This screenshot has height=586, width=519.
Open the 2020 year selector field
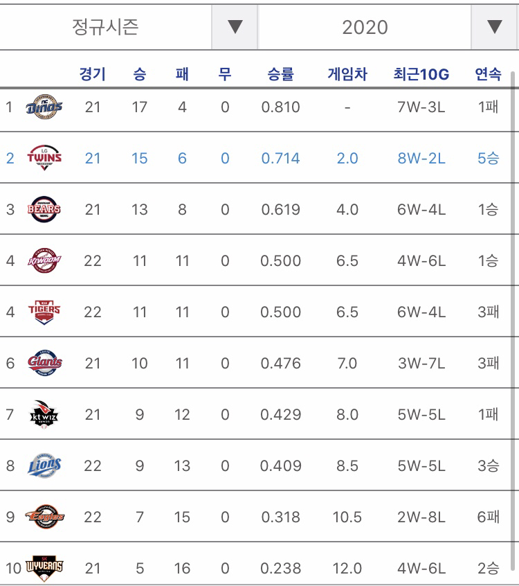click(365, 27)
